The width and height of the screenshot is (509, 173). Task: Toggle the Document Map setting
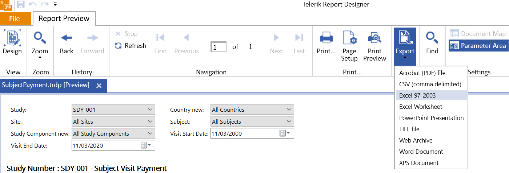click(478, 34)
